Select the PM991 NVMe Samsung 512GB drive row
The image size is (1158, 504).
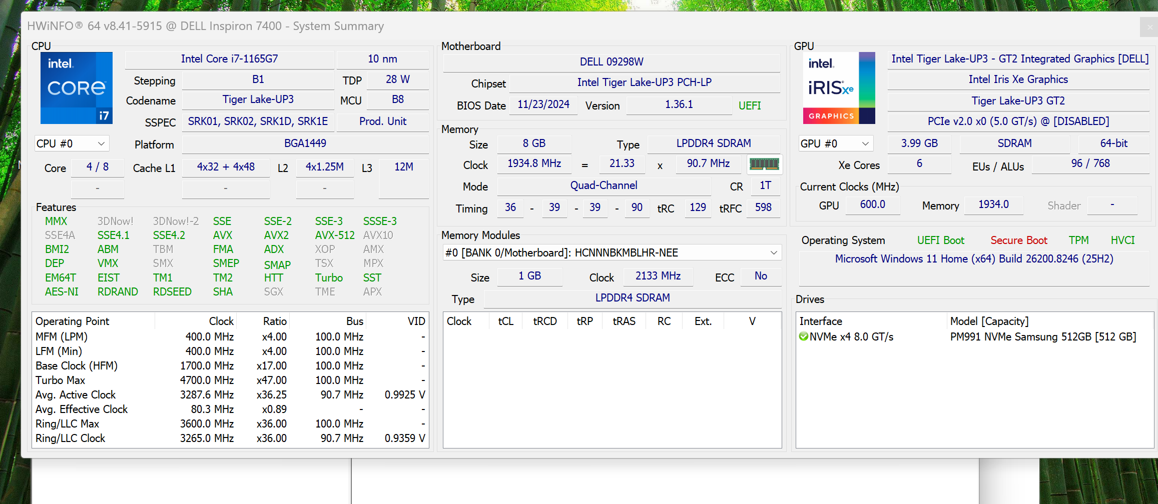click(x=974, y=337)
